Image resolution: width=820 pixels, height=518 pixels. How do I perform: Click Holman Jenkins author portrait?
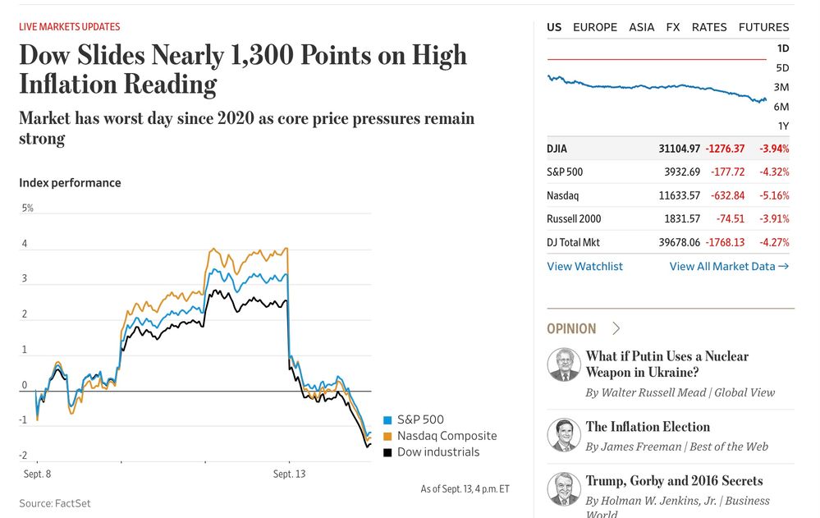[x=564, y=489]
